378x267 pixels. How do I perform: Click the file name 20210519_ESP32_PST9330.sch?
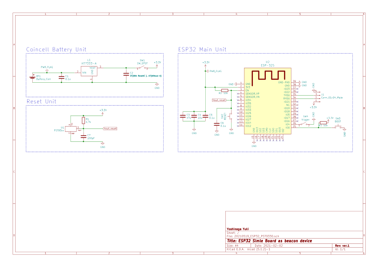pyautogui.click(x=257, y=236)
